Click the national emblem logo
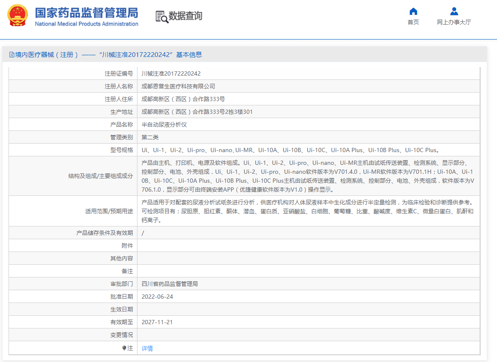Image resolution: width=497 pixels, height=362 pixels. pos(17,16)
